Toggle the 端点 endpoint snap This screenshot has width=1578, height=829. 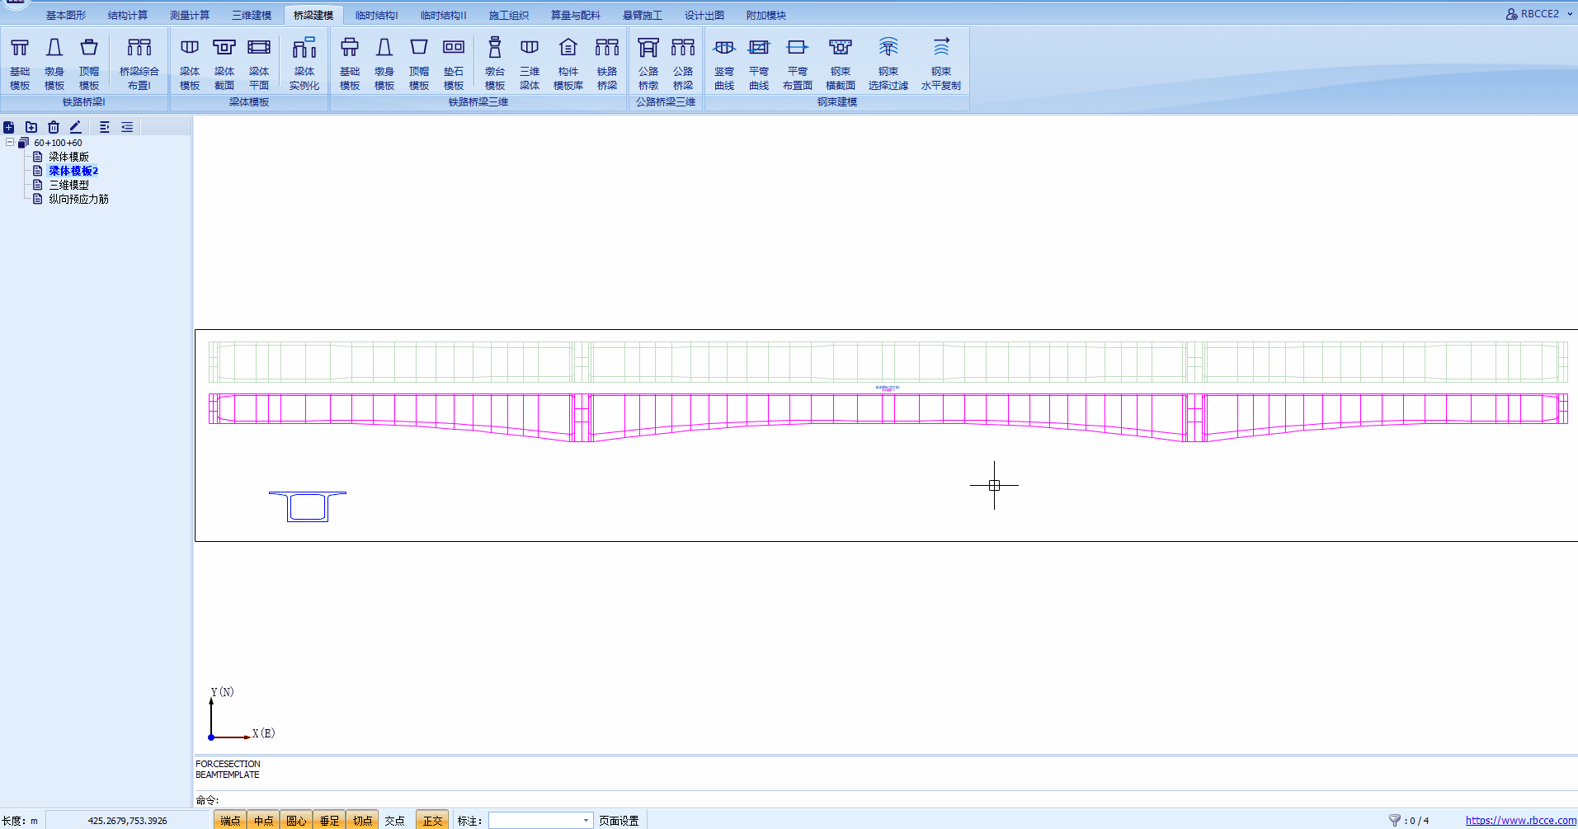point(230,820)
